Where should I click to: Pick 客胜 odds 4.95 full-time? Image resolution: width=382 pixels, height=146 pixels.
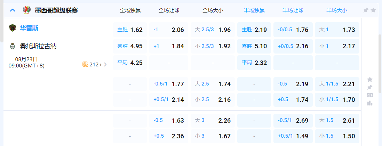coord(130,46)
